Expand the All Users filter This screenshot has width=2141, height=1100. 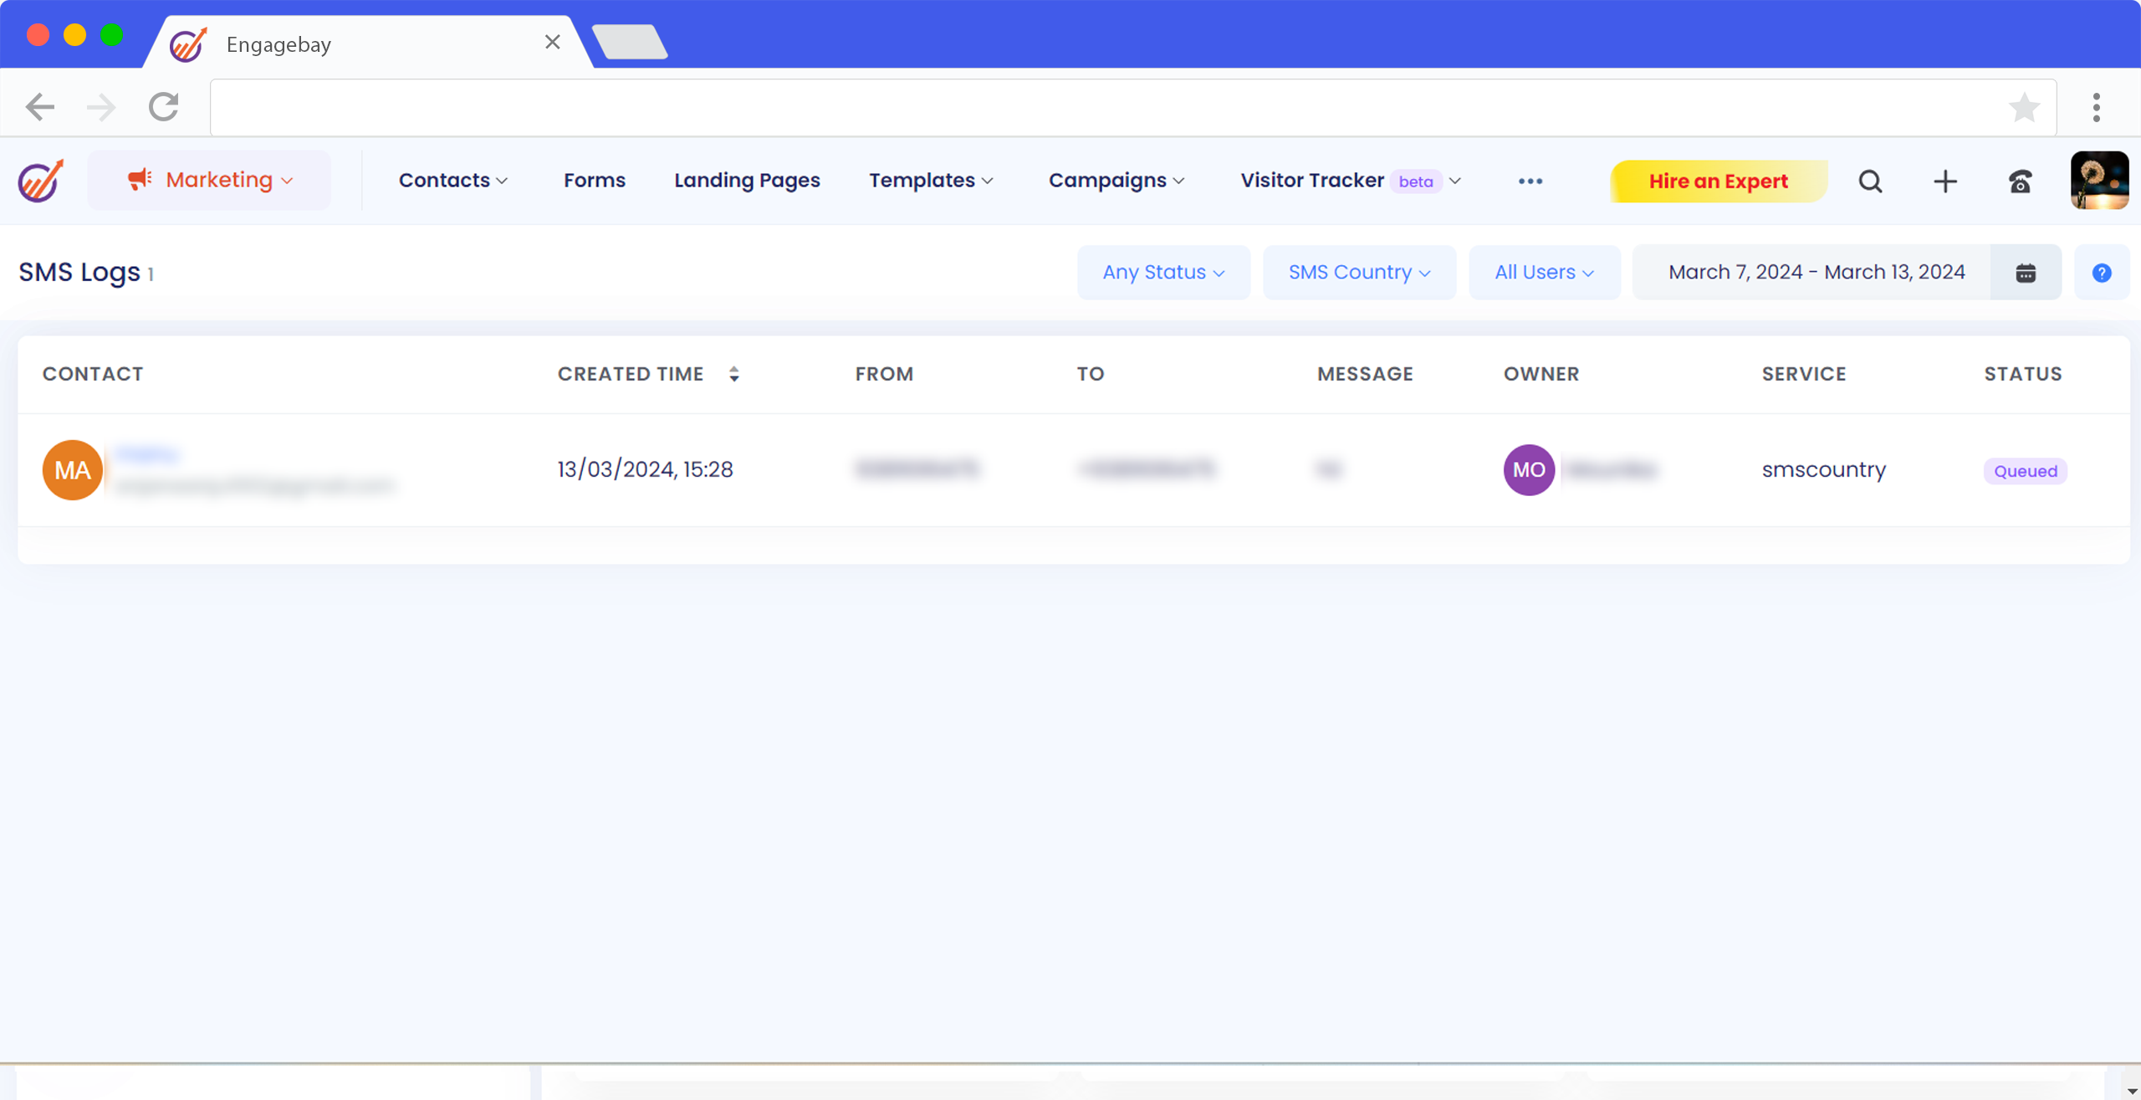[x=1544, y=273]
